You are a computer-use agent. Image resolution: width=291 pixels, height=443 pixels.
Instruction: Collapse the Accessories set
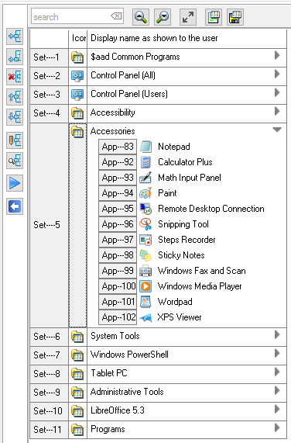coord(277,130)
